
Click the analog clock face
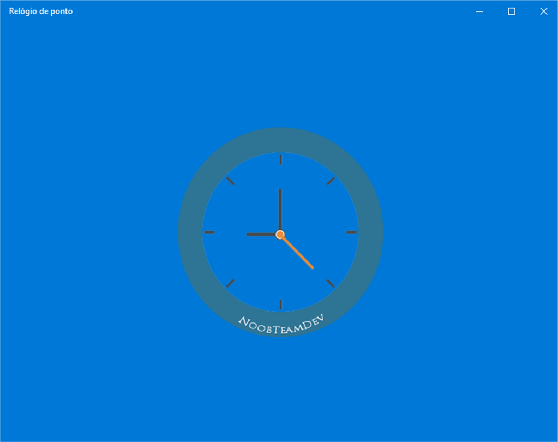[x=280, y=232]
